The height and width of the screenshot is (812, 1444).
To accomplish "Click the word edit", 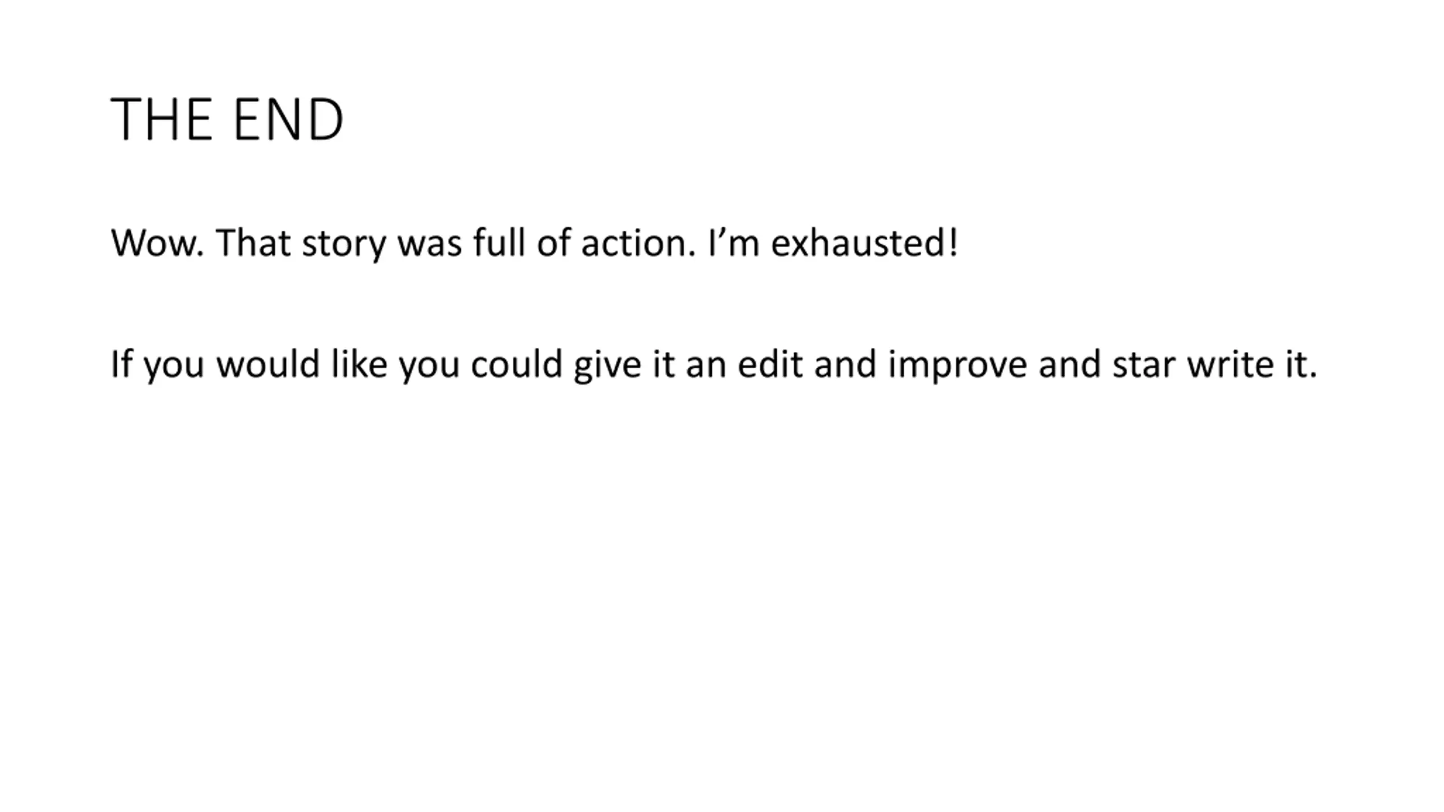I will (x=770, y=363).
